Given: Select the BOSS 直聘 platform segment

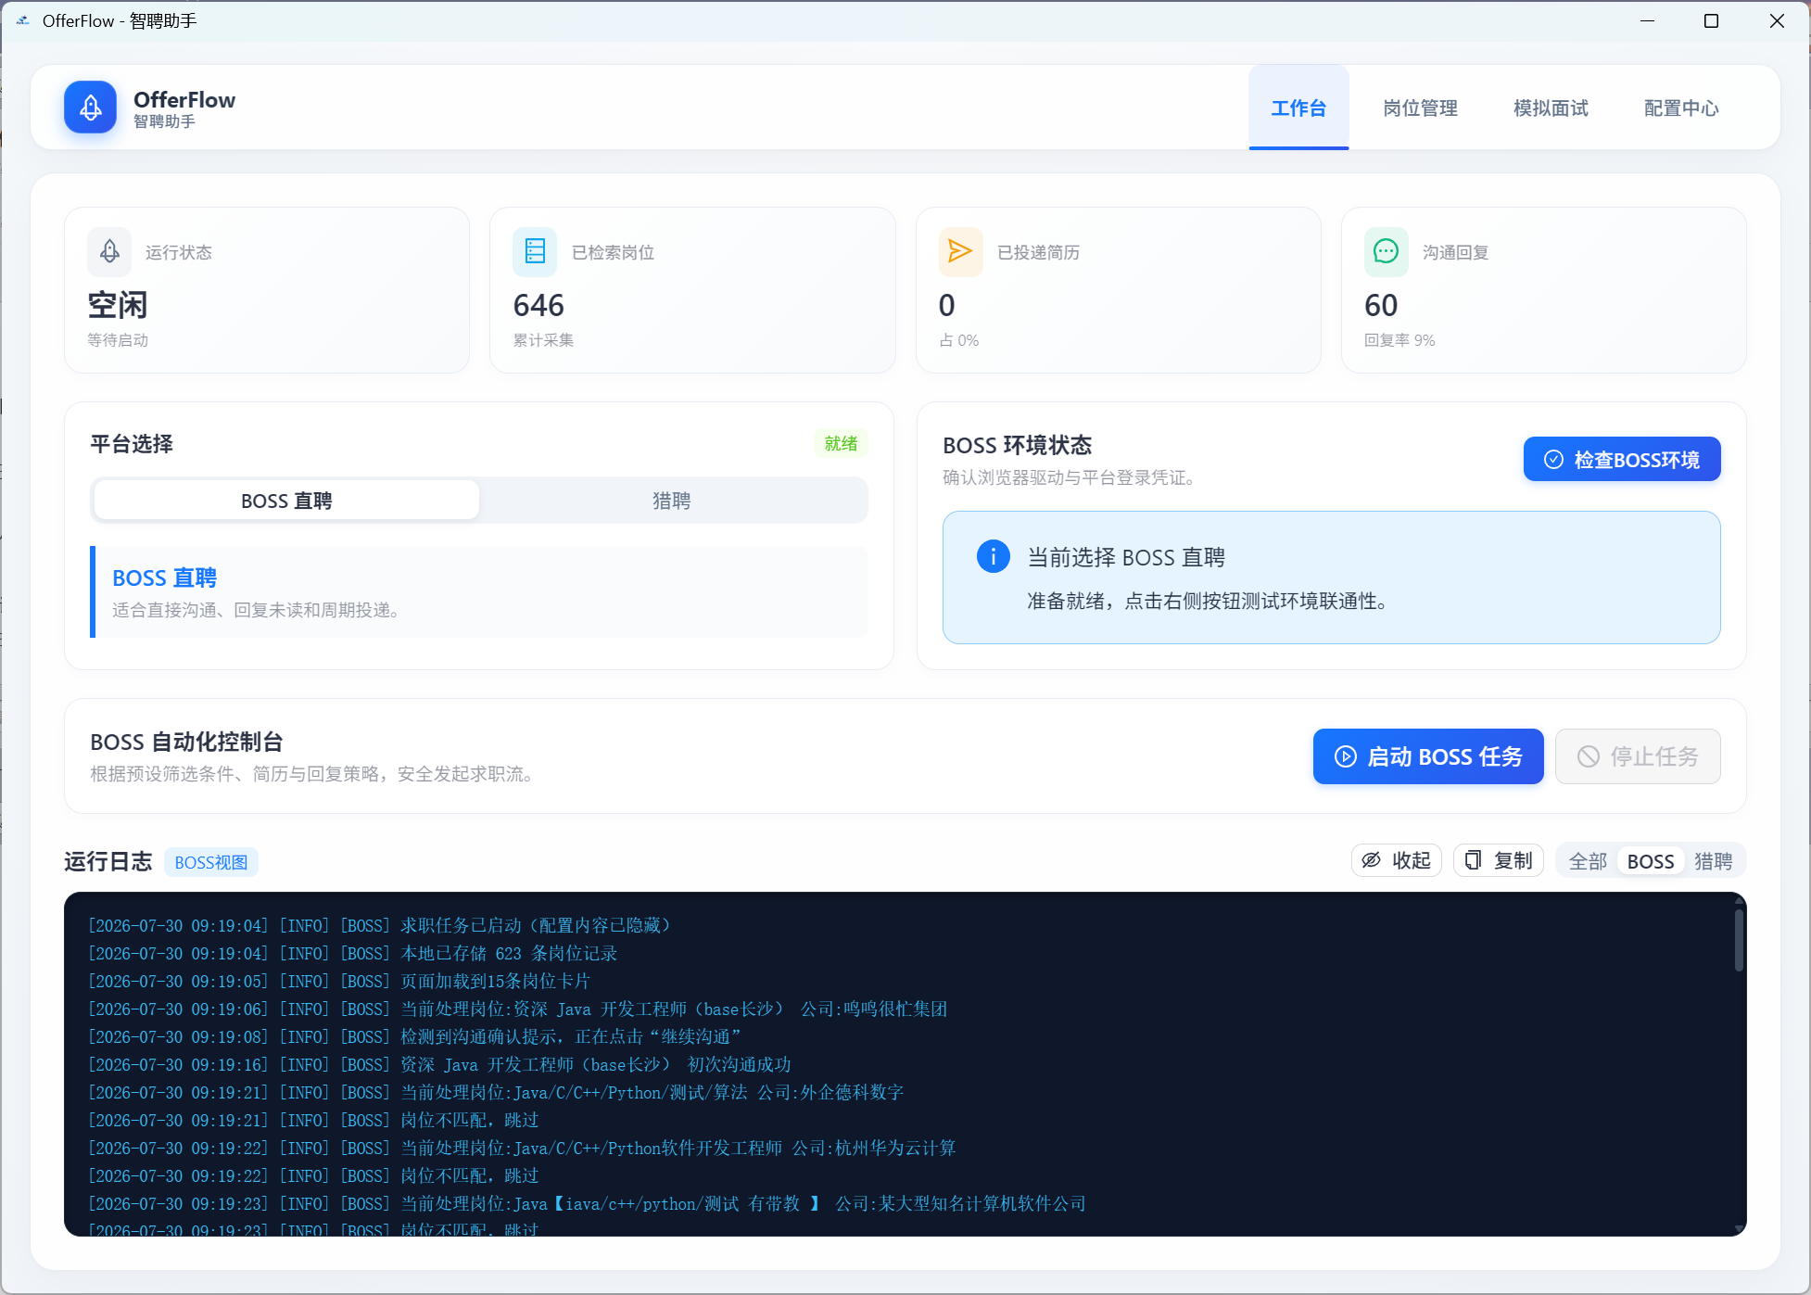Looking at the screenshot, I should pos(286,501).
